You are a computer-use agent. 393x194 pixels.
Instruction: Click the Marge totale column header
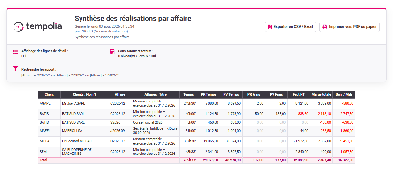click(x=321, y=94)
